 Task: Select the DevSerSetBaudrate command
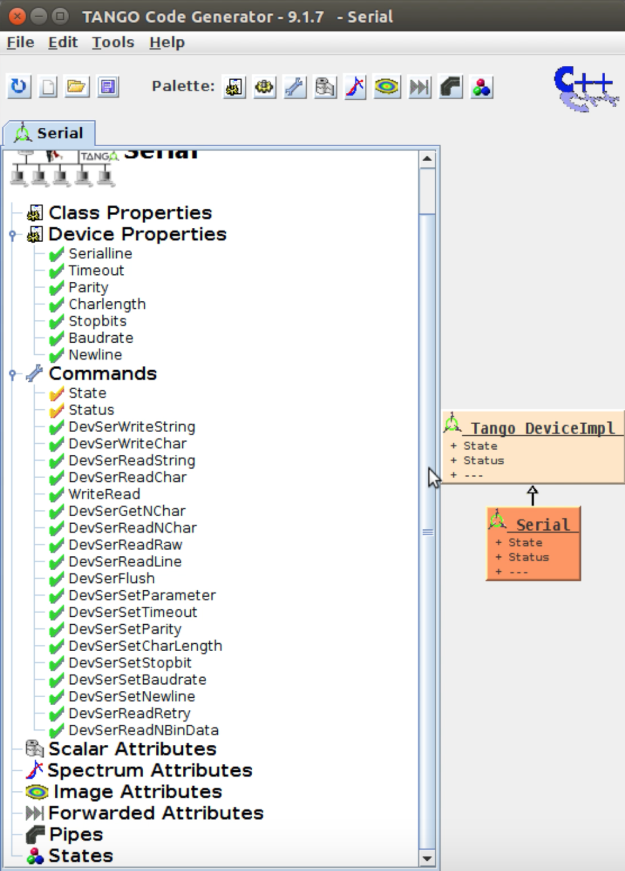[x=137, y=680]
